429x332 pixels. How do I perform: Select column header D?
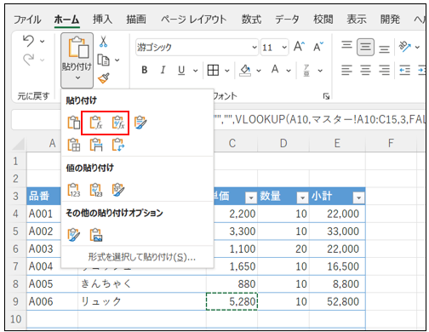[x=283, y=143]
